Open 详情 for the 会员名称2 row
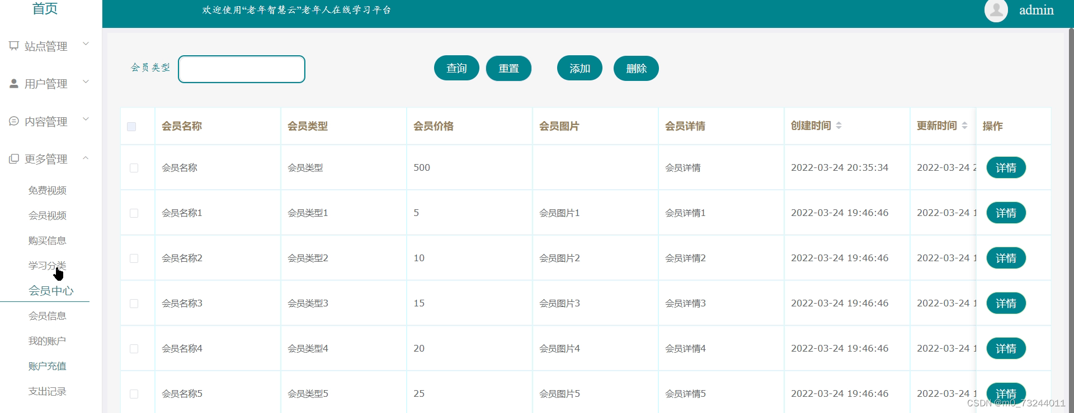Image resolution: width=1074 pixels, height=413 pixels. coord(1006,258)
